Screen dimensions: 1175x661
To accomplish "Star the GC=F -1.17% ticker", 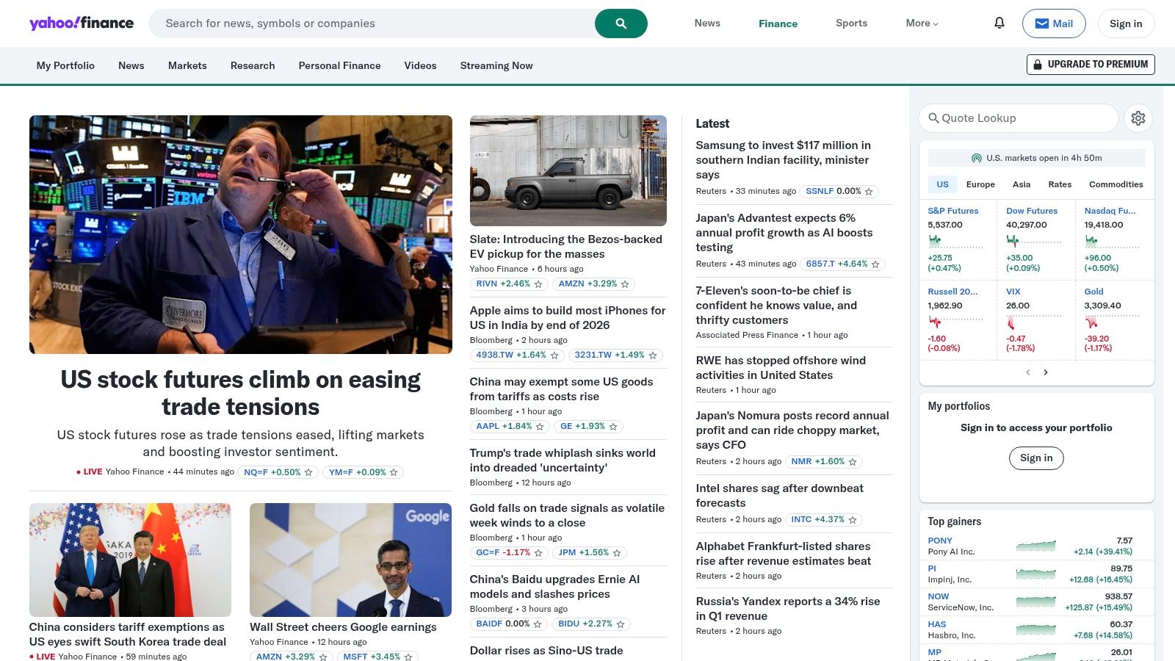I will [538, 553].
